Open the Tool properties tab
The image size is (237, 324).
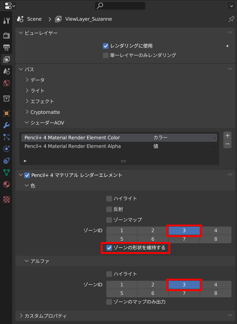(x=7, y=21)
